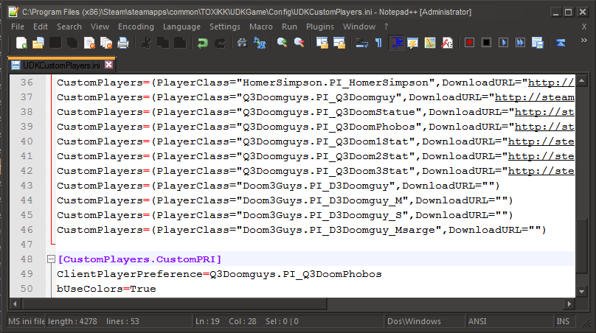Image resolution: width=596 pixels, height=333 pixels.
Task: Toggle Show All Characters pilcrow icon
Action: [x=378, y=43]
